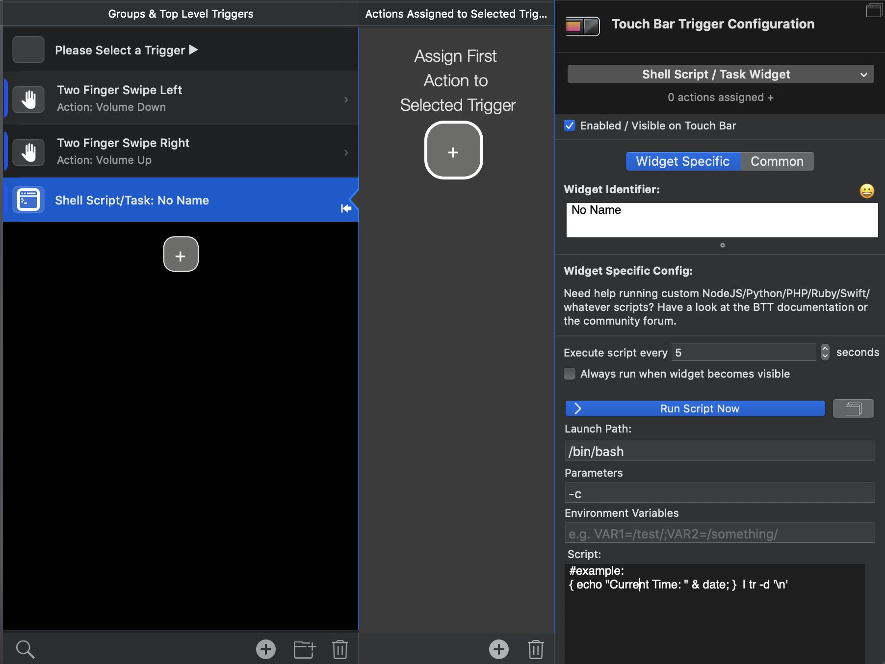The width and height of the screenshot is (885, 664).
Task: Click the Shell Script/Task terminal icon
Action: (x=28, y=200)
